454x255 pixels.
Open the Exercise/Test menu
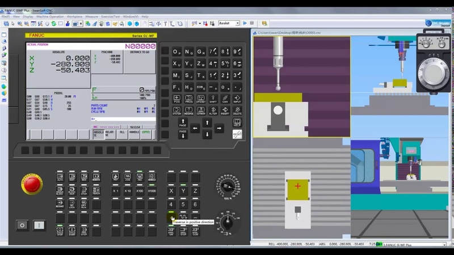click(x=110, y=16)
